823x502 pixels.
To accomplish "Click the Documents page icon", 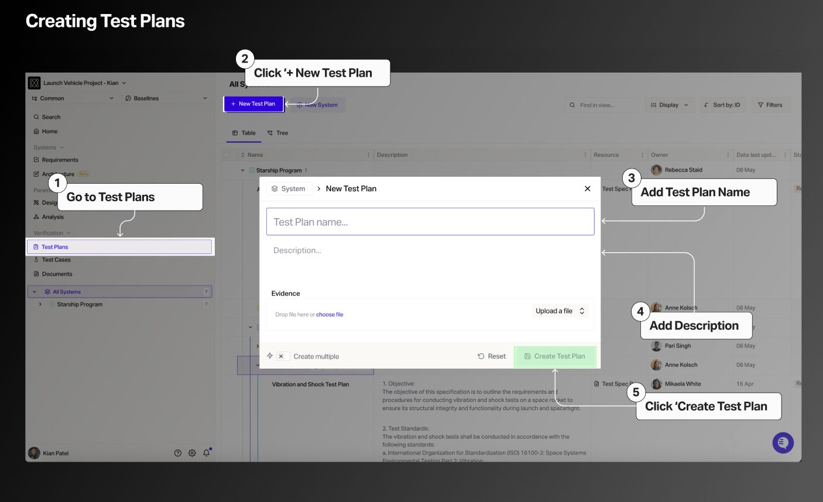I will tap(36, 274).
